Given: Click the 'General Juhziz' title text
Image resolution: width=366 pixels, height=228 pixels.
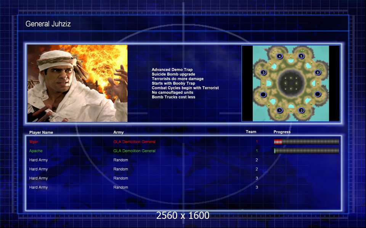Looking at the screenshot, I should point(48,24).
